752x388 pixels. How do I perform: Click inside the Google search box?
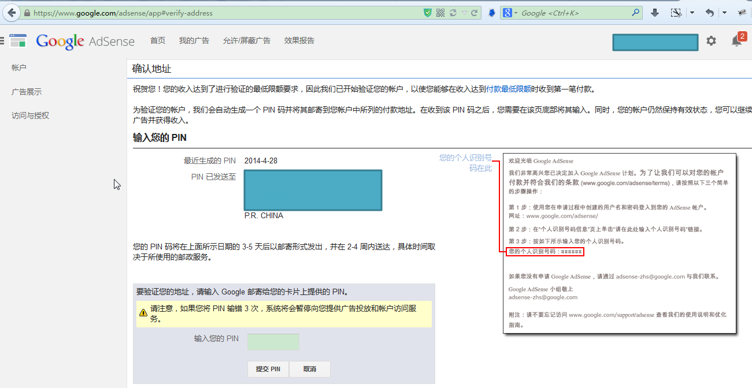pyautogui.click(x=572, y=13)
